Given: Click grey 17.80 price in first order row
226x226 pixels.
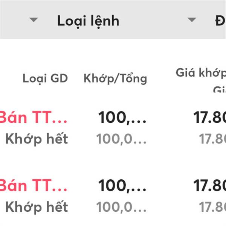Looking at the screenshot, I should point(212,139).
